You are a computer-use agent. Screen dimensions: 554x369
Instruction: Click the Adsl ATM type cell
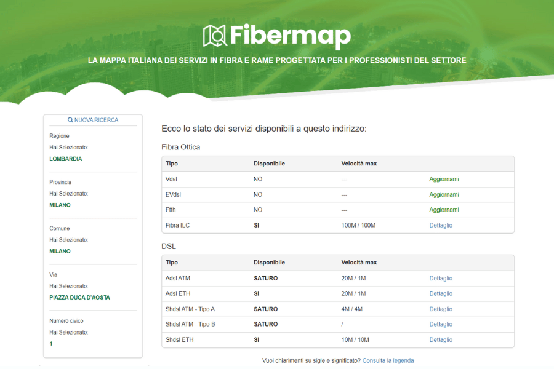click(178, 278)
